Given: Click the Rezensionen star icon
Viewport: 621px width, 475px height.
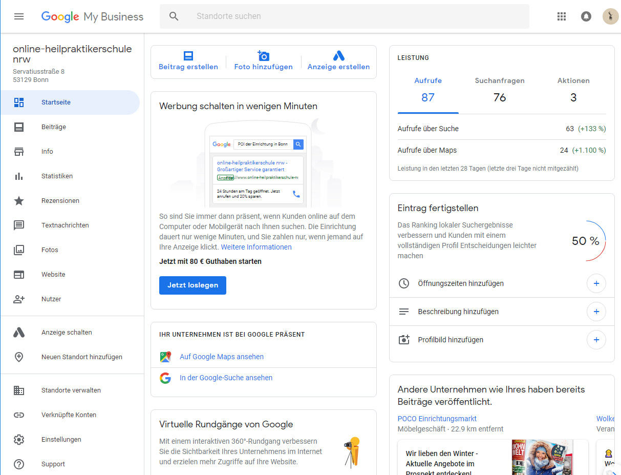Looking at the screenshot, I should pyautogui.click(x=19, y=201).
